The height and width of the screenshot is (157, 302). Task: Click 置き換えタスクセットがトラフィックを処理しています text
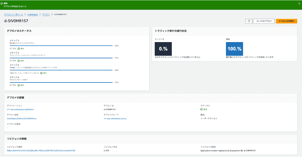click(x=250, y=57)
